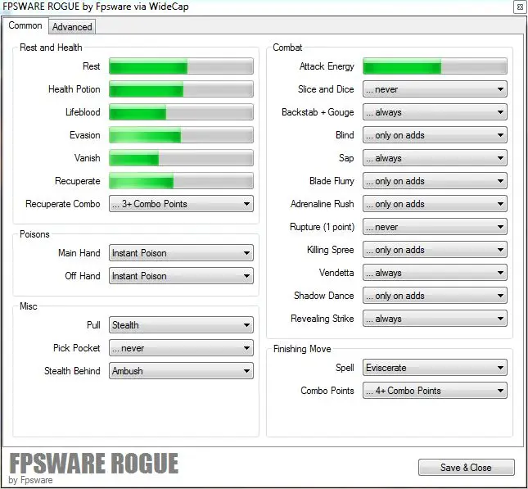Switch to the Advanced tab
Viewport: 528px width, 489px height.
(72, 27)
